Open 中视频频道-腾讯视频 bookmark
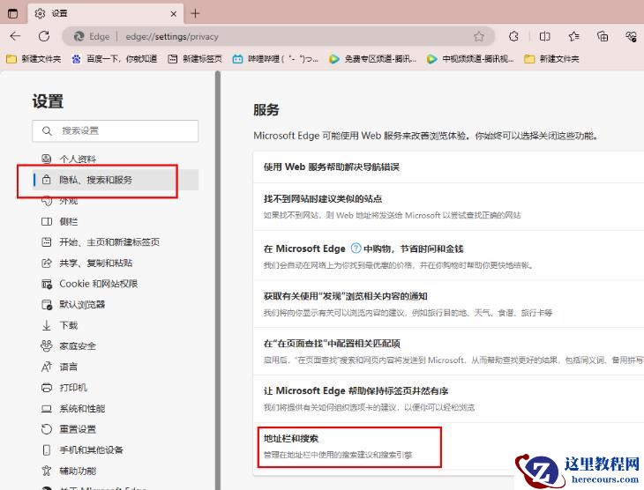This screenshot has height=490, width=644. coord(470,59)
